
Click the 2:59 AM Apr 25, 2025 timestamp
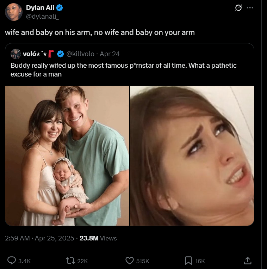point(39,238)
